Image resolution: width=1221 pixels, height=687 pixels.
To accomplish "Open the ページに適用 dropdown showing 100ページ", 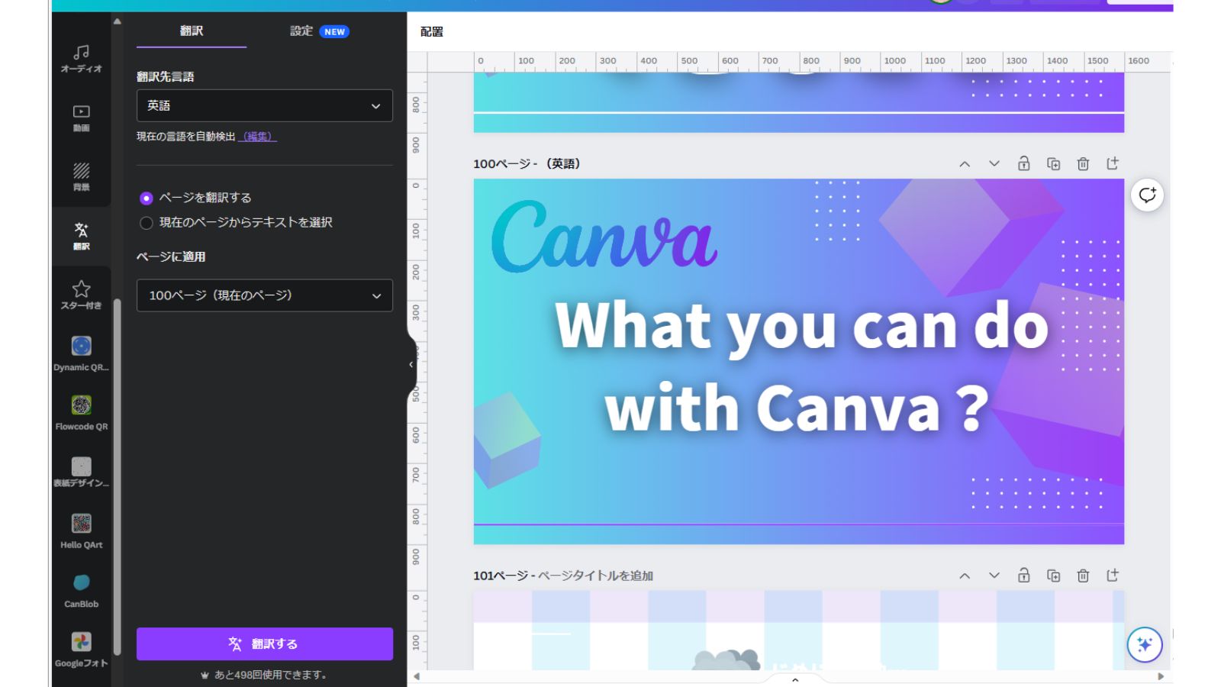I will tap(265, 295).
